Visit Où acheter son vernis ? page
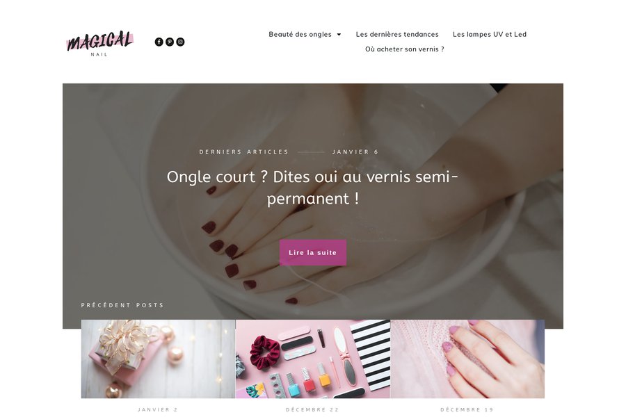626x417 pixels. tap(404, 49)
